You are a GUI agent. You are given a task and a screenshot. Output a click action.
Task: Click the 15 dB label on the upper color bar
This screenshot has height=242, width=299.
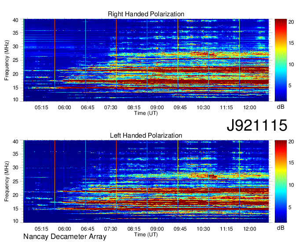pos(291,43)
